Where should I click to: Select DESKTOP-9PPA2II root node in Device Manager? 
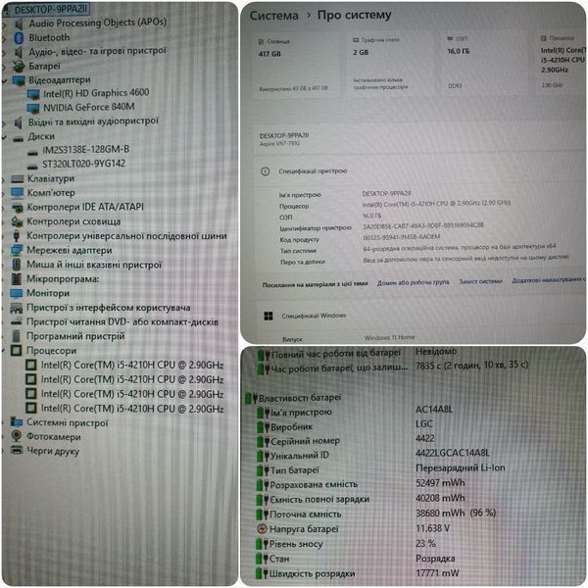(51, 9)
